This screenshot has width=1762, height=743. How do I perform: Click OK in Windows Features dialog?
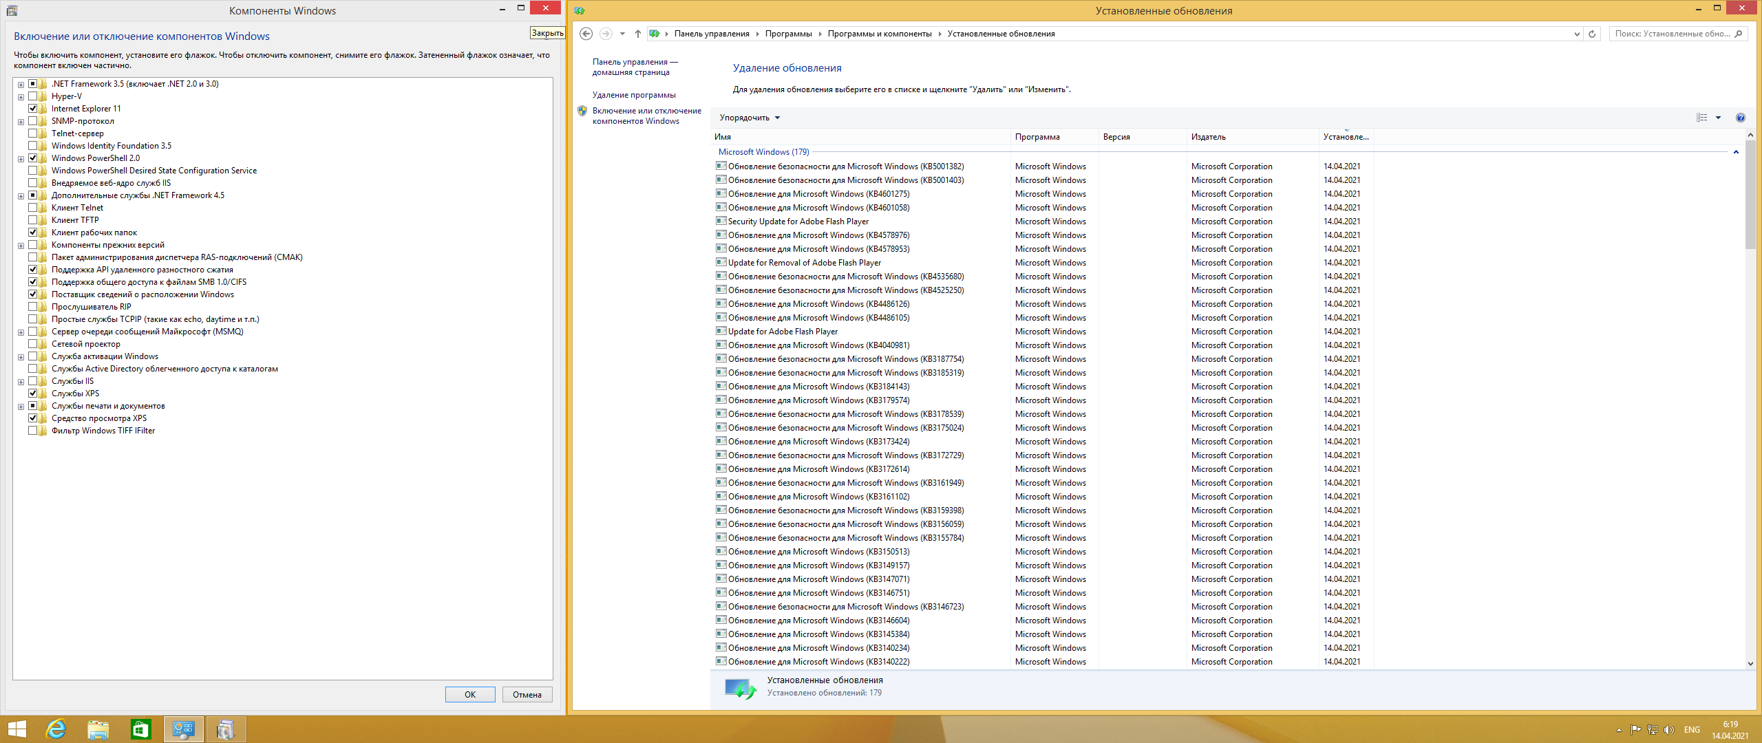[x=470, y=694]
